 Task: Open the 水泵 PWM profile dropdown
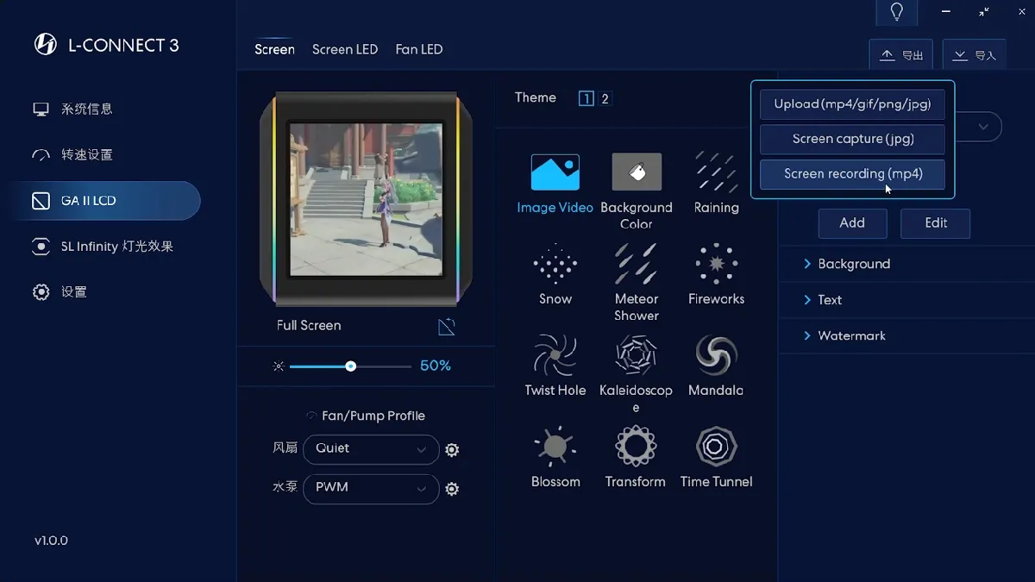(x=371, y=488)
